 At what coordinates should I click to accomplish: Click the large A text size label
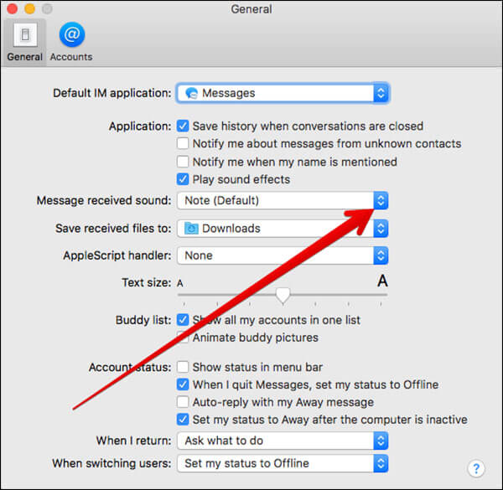coord(382,281)
